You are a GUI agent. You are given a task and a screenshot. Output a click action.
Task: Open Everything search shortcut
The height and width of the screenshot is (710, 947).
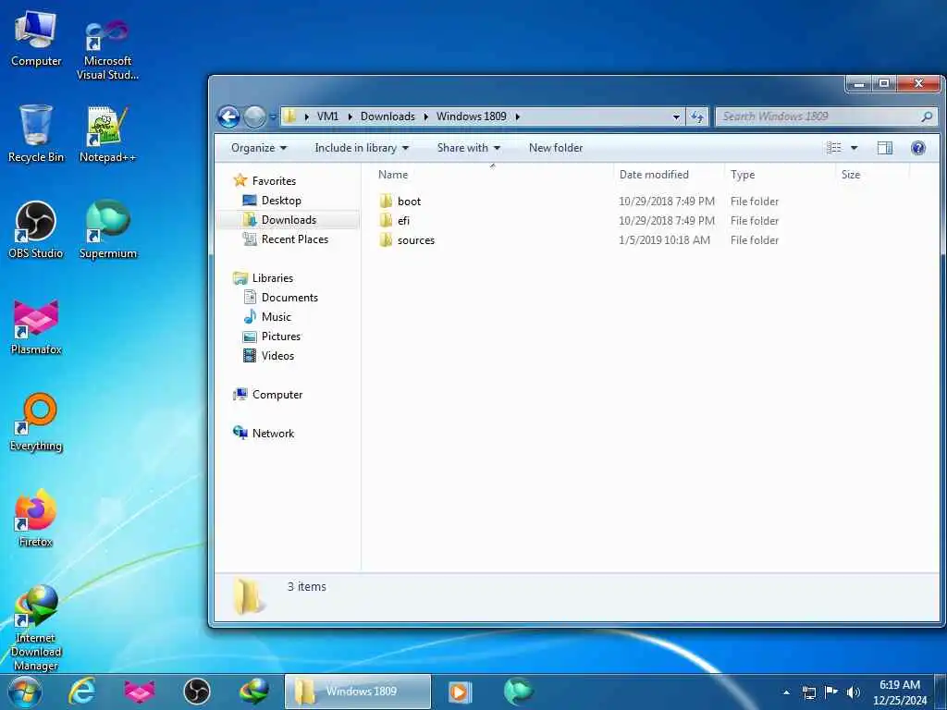[36, 422]
